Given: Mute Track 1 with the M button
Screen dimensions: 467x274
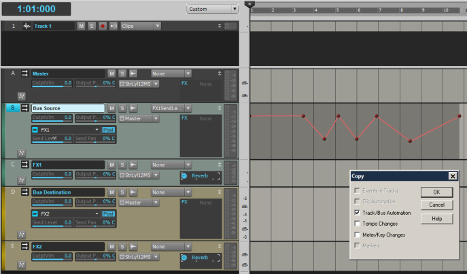Looking at the screenshot, I should coord(82,26).
